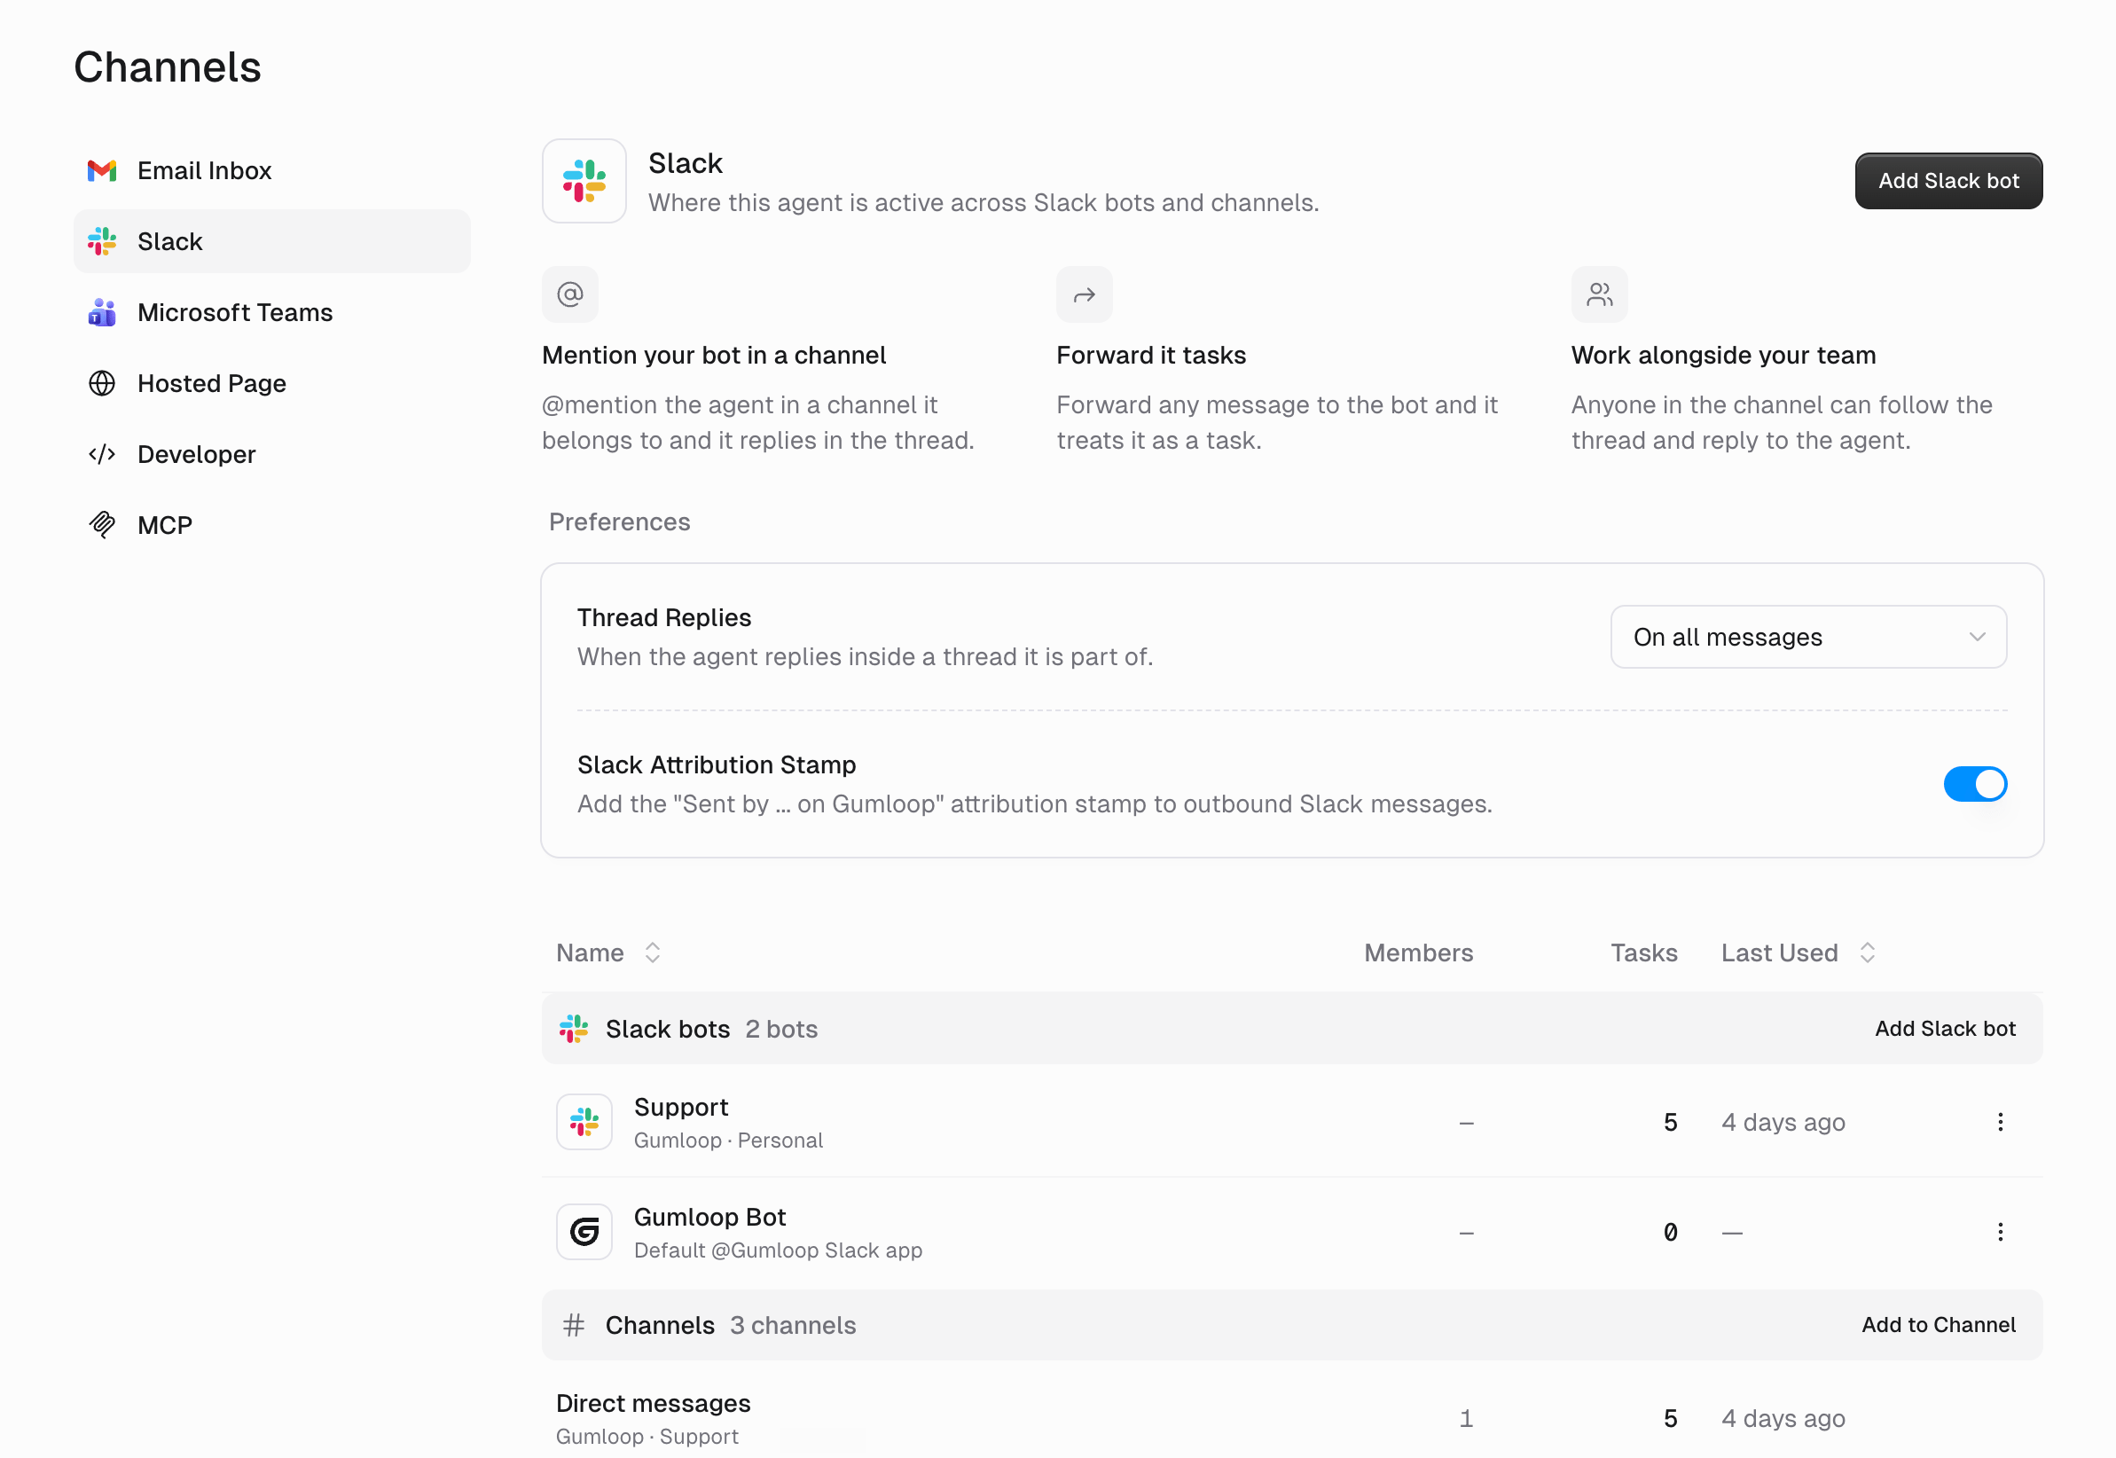Screen dimensions: 2116x1458
Task: Click Add to Channel link
Action: 1938,1325
